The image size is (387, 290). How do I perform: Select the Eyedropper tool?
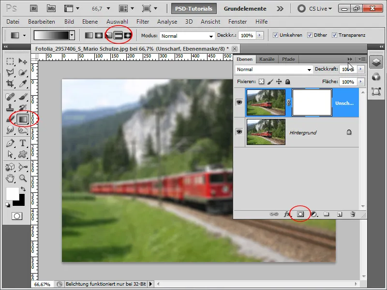point(23,84)
